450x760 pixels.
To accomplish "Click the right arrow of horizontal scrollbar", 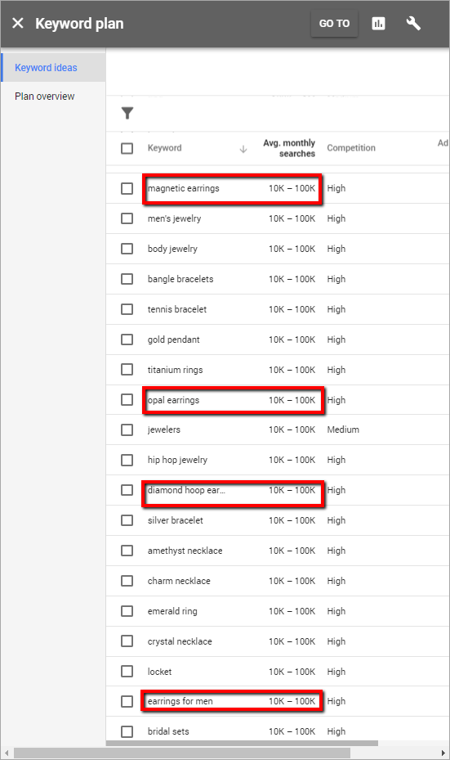I will pyautogui.click(x=443, y=753).
